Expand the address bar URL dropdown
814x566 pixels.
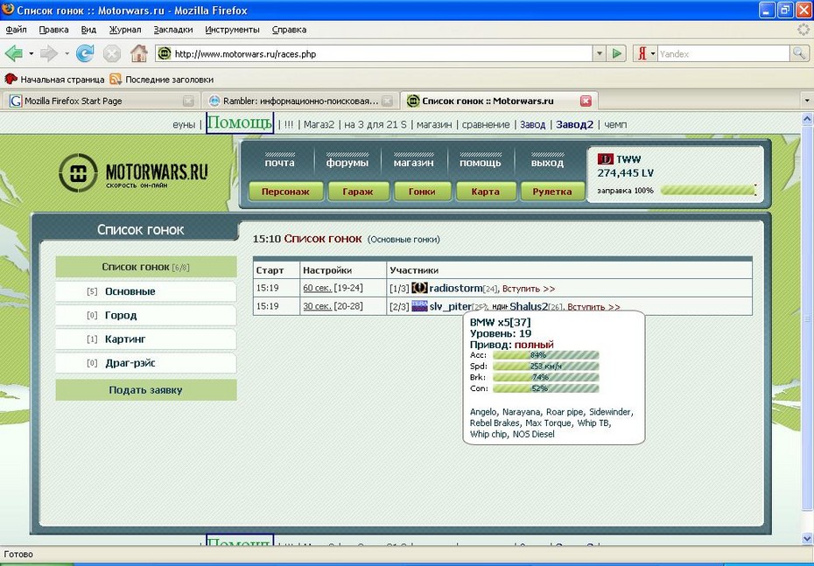600,53
